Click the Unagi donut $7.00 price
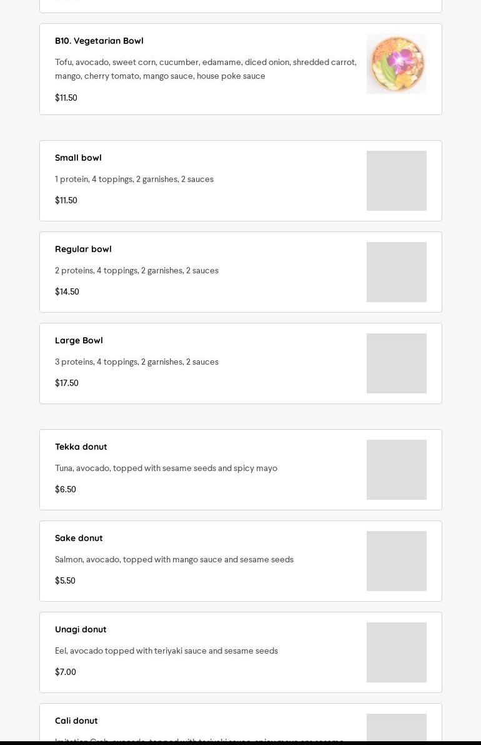481x745 pixels. tap(66, 672)
